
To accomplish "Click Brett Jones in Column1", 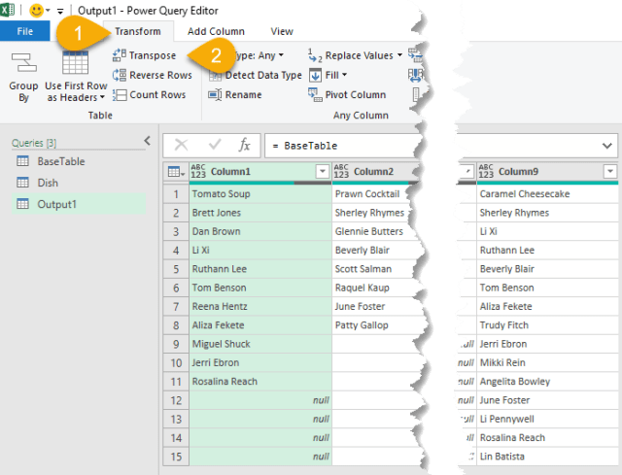I will click(x=260, y=213).
